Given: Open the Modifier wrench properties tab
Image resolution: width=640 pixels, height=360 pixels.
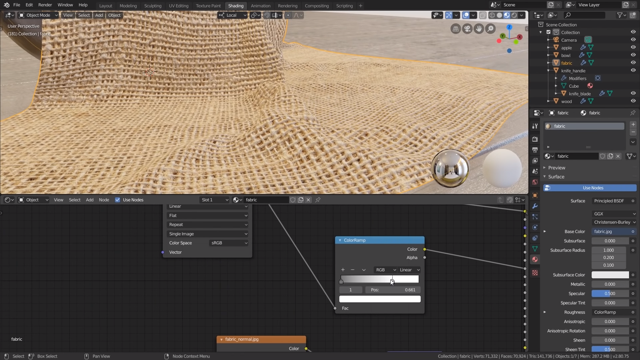Looking at the screenshot, I should click(535, 206).
